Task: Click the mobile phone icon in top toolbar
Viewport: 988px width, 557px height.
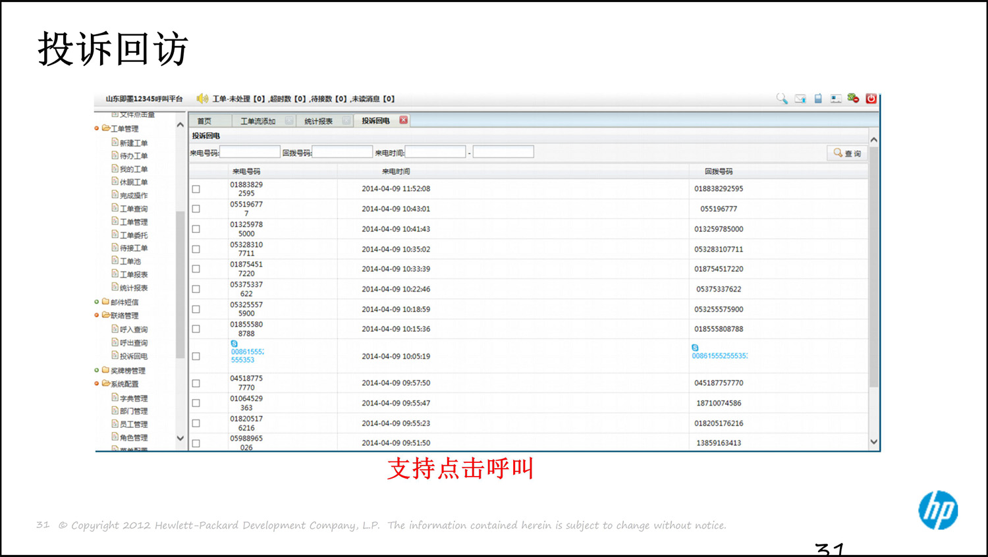Action: click(x=817, y=97)
